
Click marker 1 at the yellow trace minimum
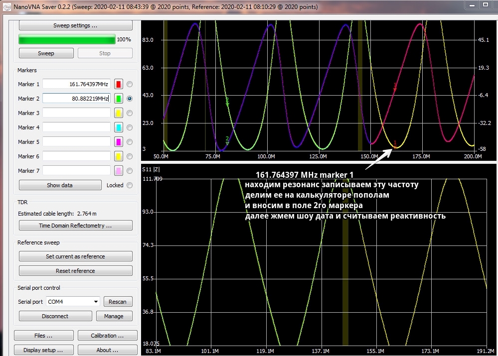click(395, 145)
